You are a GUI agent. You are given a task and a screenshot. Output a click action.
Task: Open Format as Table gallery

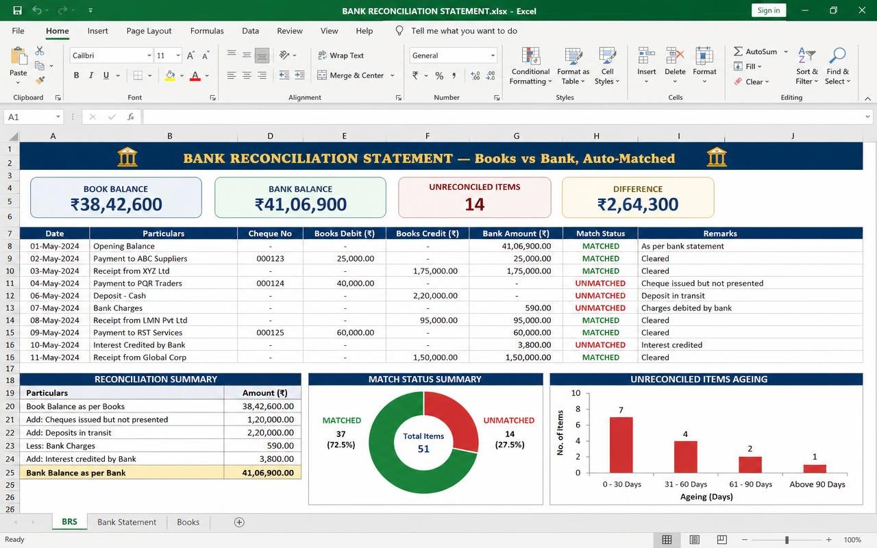tap(573, 66)
